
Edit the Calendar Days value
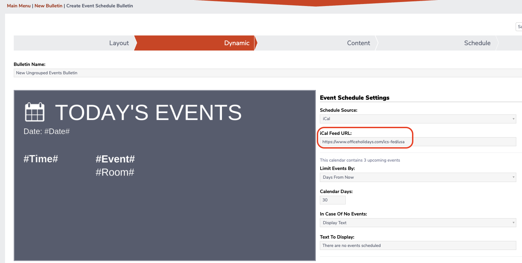tap(333, 200)
